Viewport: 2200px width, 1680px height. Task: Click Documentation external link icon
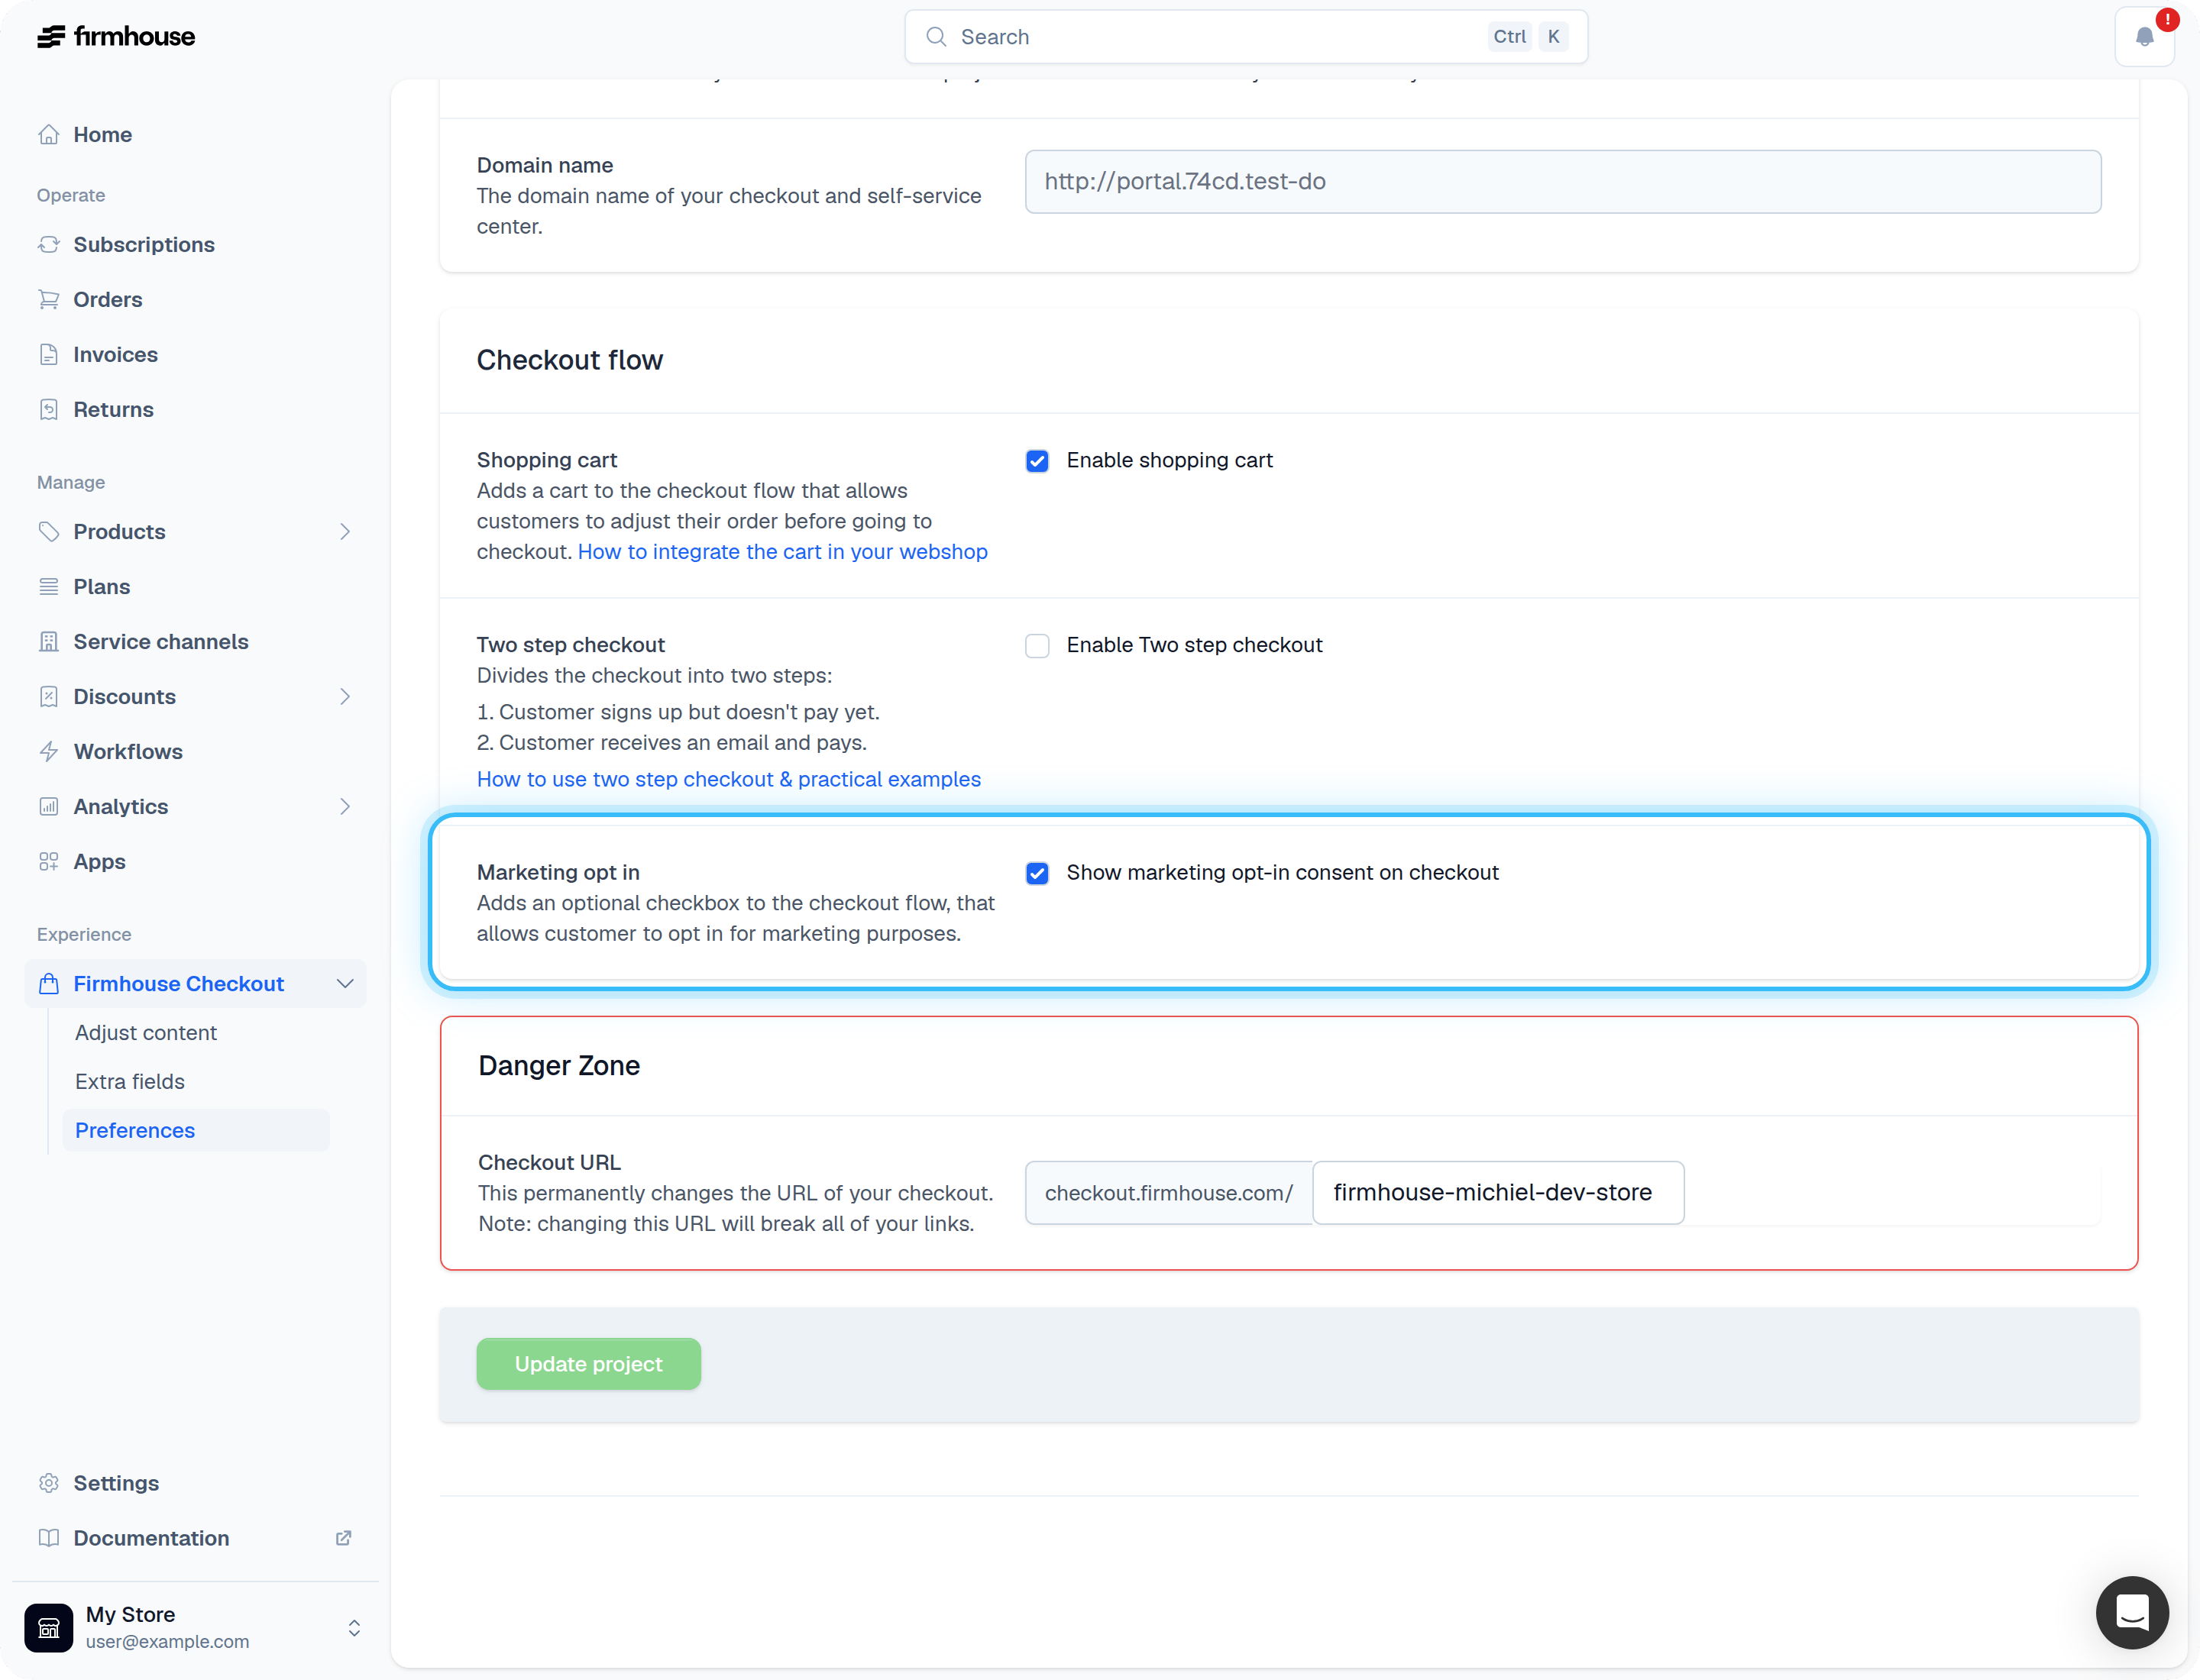pos(343,1538)
